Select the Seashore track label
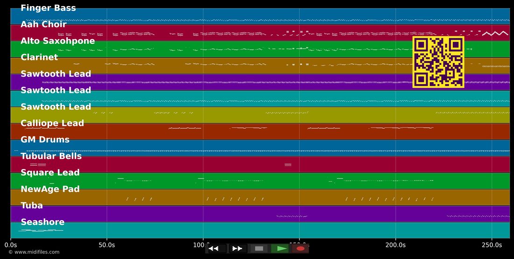This screenshot has width=514, height=259. [43, 222]
